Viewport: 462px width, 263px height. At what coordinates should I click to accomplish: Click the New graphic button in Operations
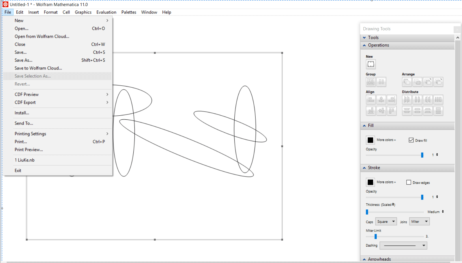point(371,64)
